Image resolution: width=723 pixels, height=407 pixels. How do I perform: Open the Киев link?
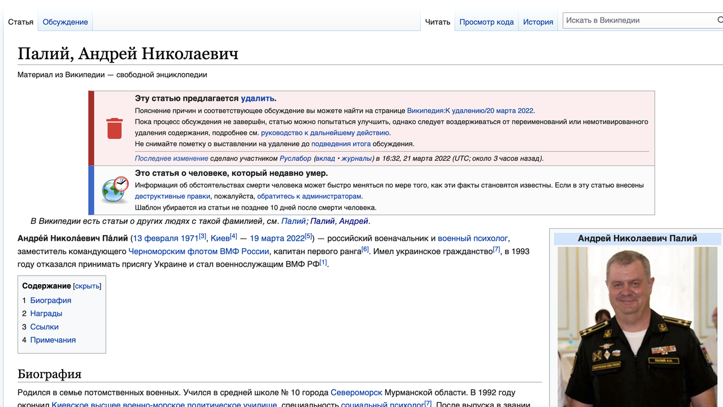pos(220,238)
